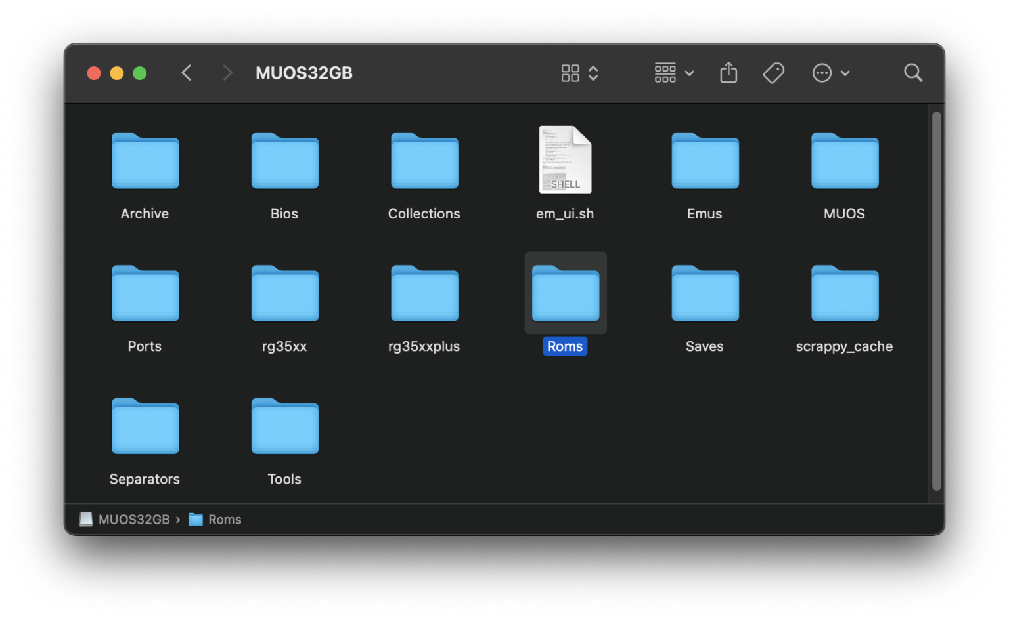The height and width of the screenshot is (620, 1009).
Task: Change view with icon view switcher
Action: tap(579, 73)
